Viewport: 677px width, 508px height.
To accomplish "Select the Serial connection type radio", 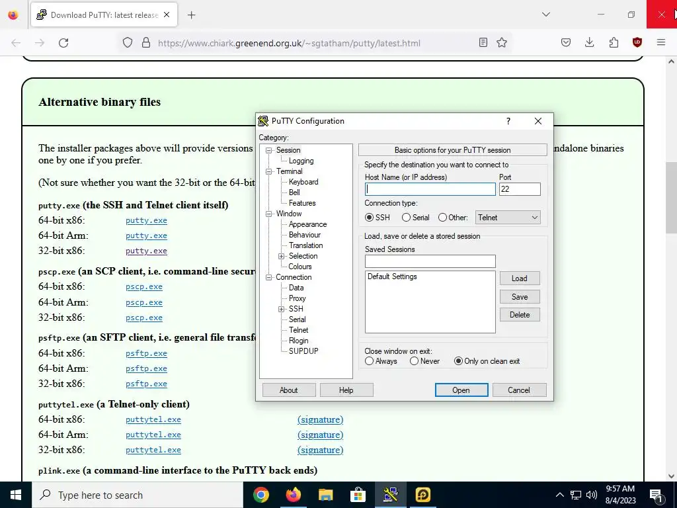I will pos(407,217).
